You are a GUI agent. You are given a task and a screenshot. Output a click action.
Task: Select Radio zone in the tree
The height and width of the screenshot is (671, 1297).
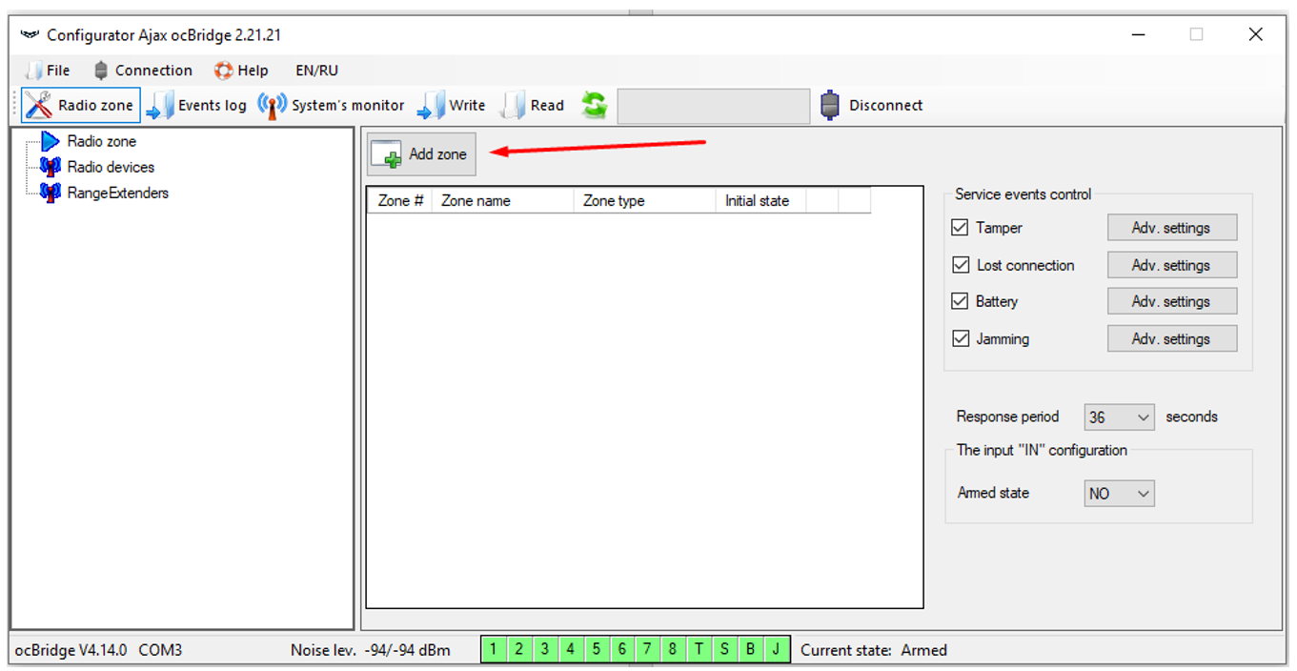click(101, 141)
